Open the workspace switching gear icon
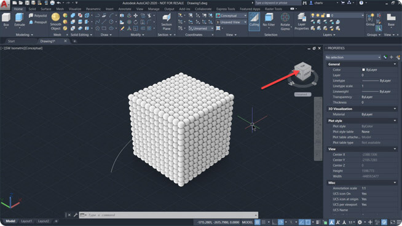402x226 pixels. [x=360, y=222]
